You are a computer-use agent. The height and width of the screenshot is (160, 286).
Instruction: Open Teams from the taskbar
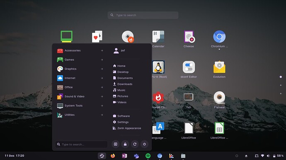(x=136, y=156)
